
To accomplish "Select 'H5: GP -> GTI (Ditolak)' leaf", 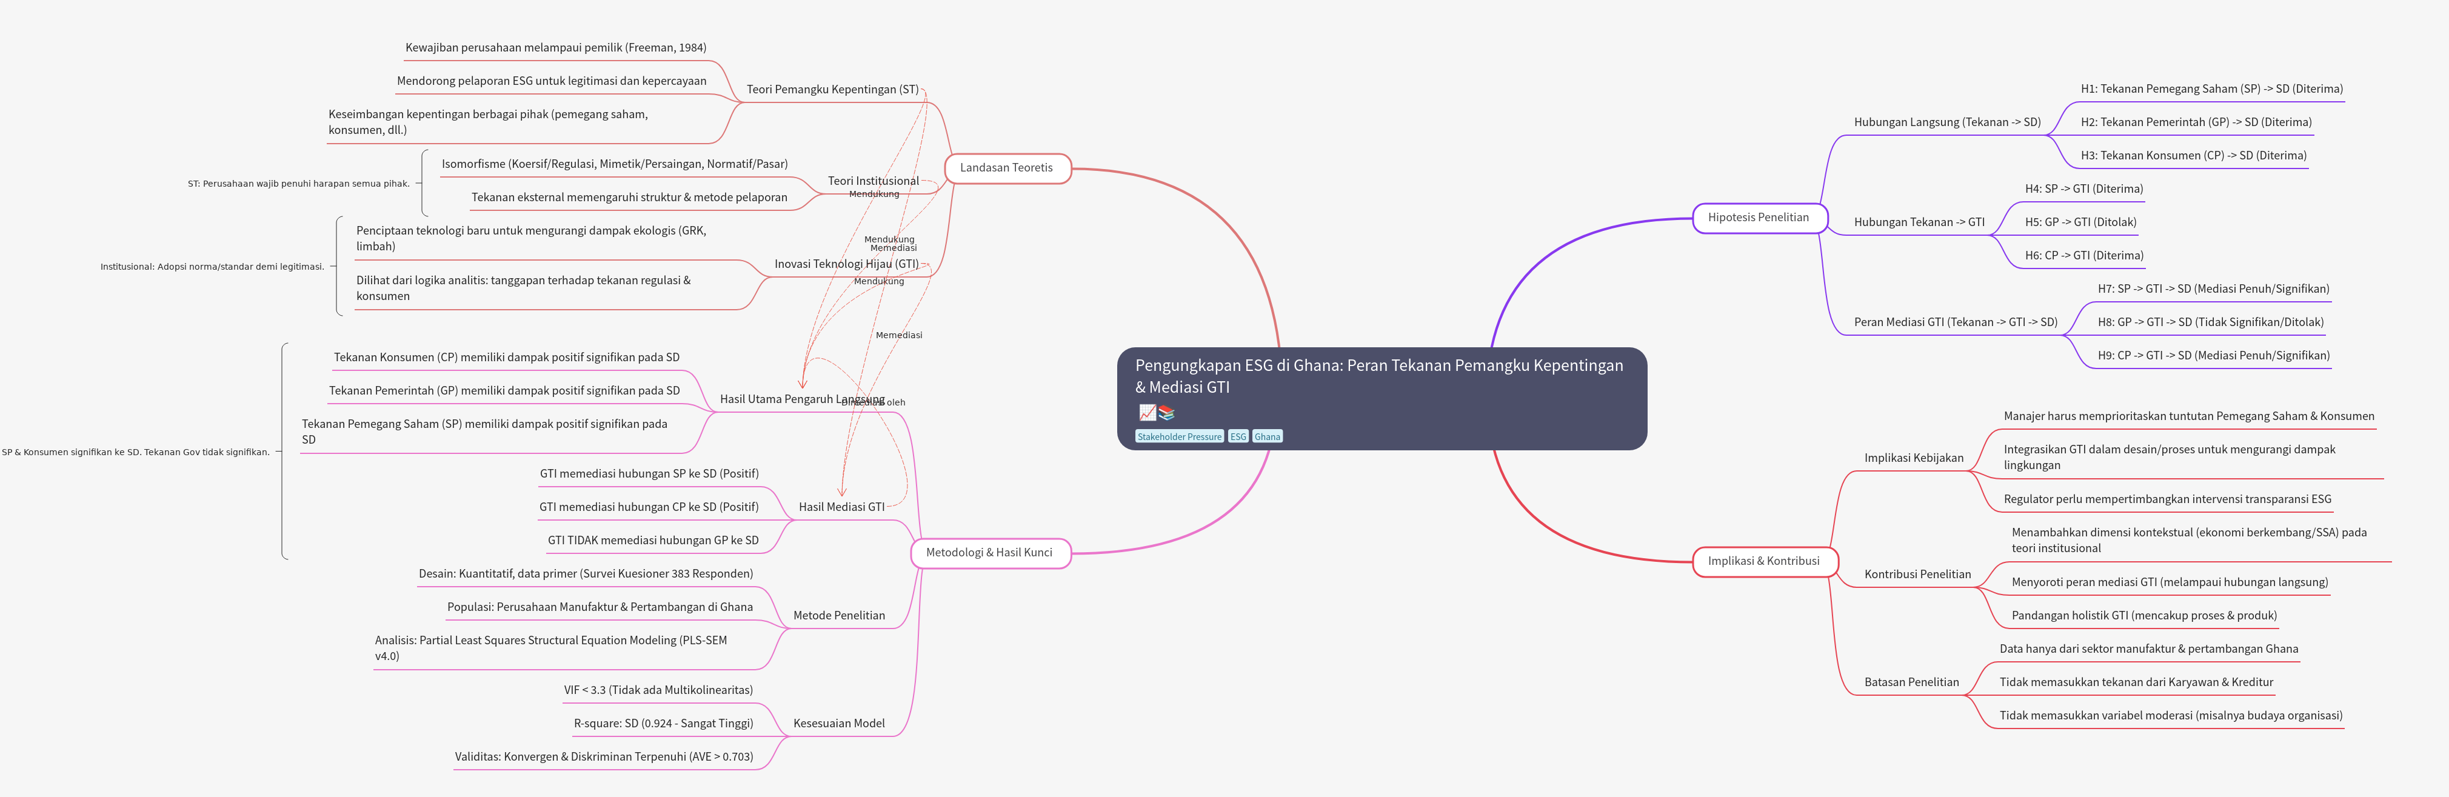I will (2080, 222).
